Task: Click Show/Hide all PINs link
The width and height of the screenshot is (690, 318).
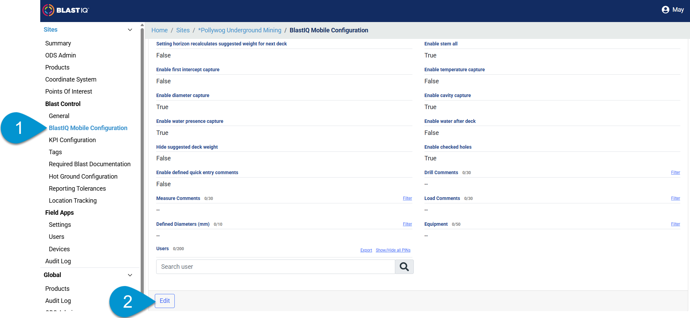Action: tap(393, 250)
